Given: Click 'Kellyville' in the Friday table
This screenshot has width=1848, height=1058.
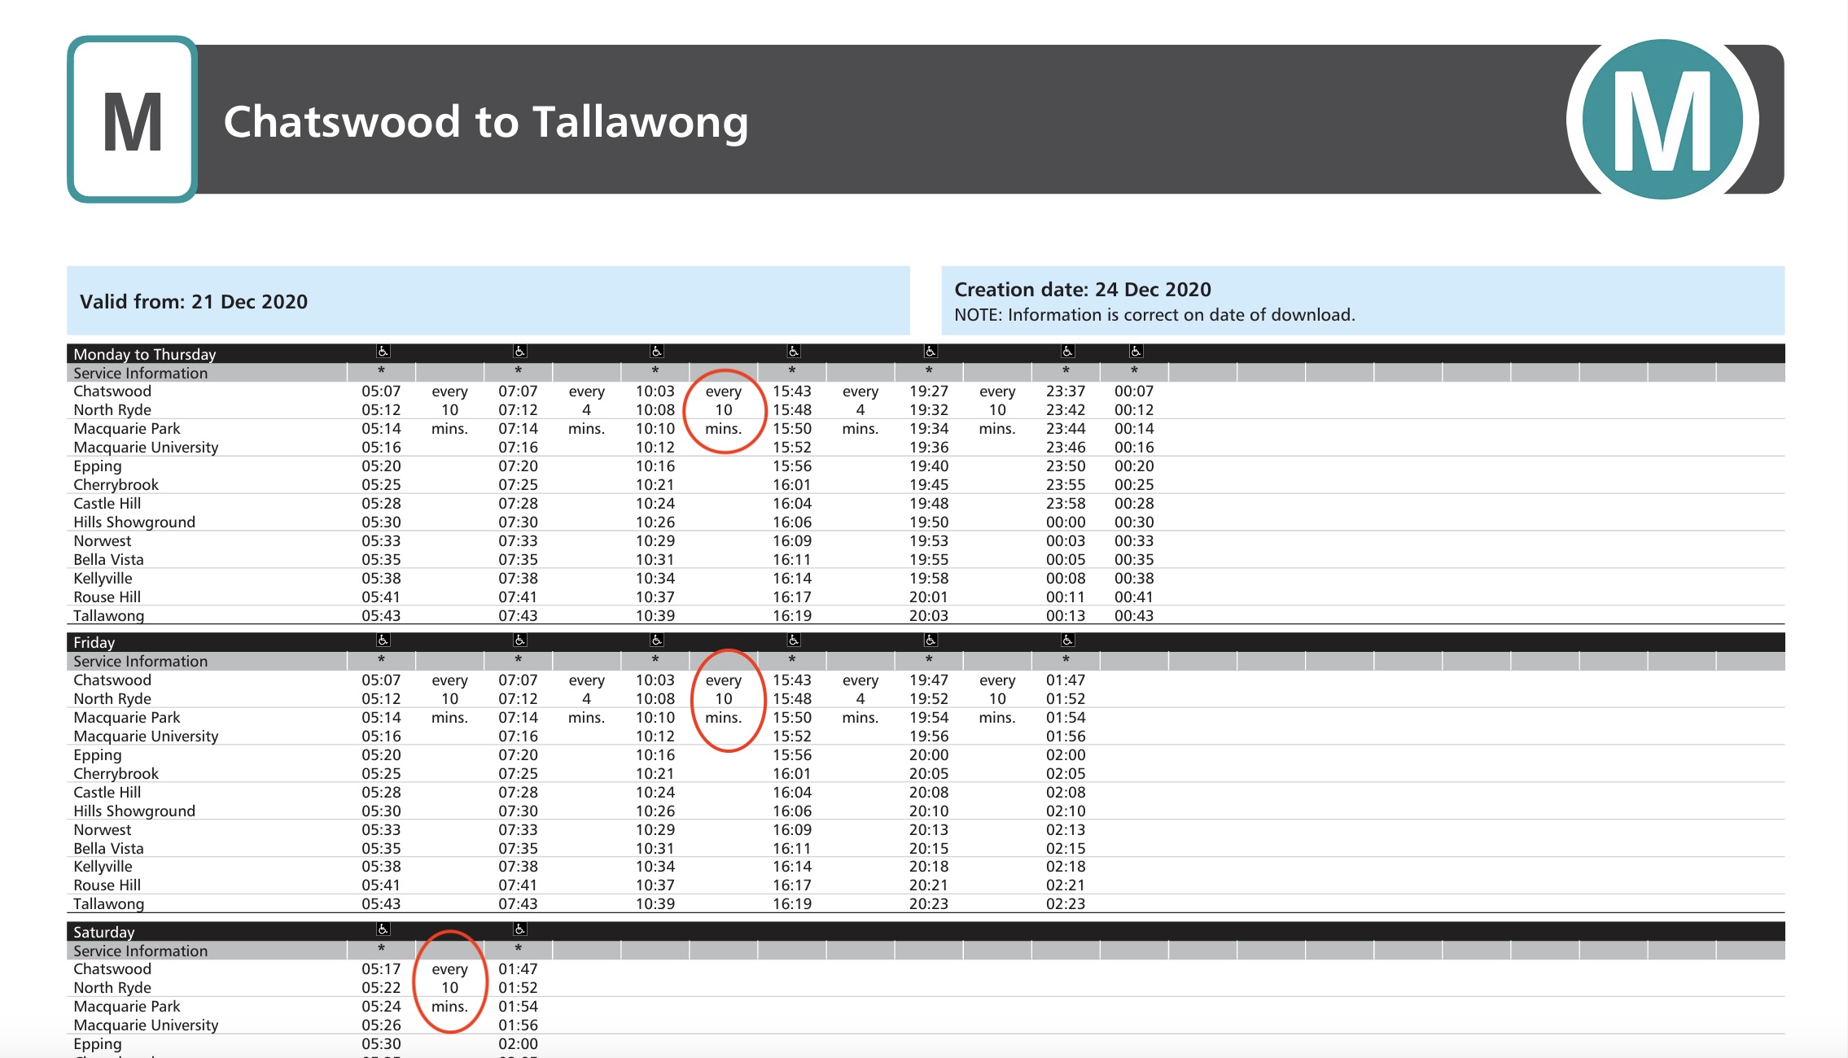Looking at the screenshot, I should tap(103, 867).
